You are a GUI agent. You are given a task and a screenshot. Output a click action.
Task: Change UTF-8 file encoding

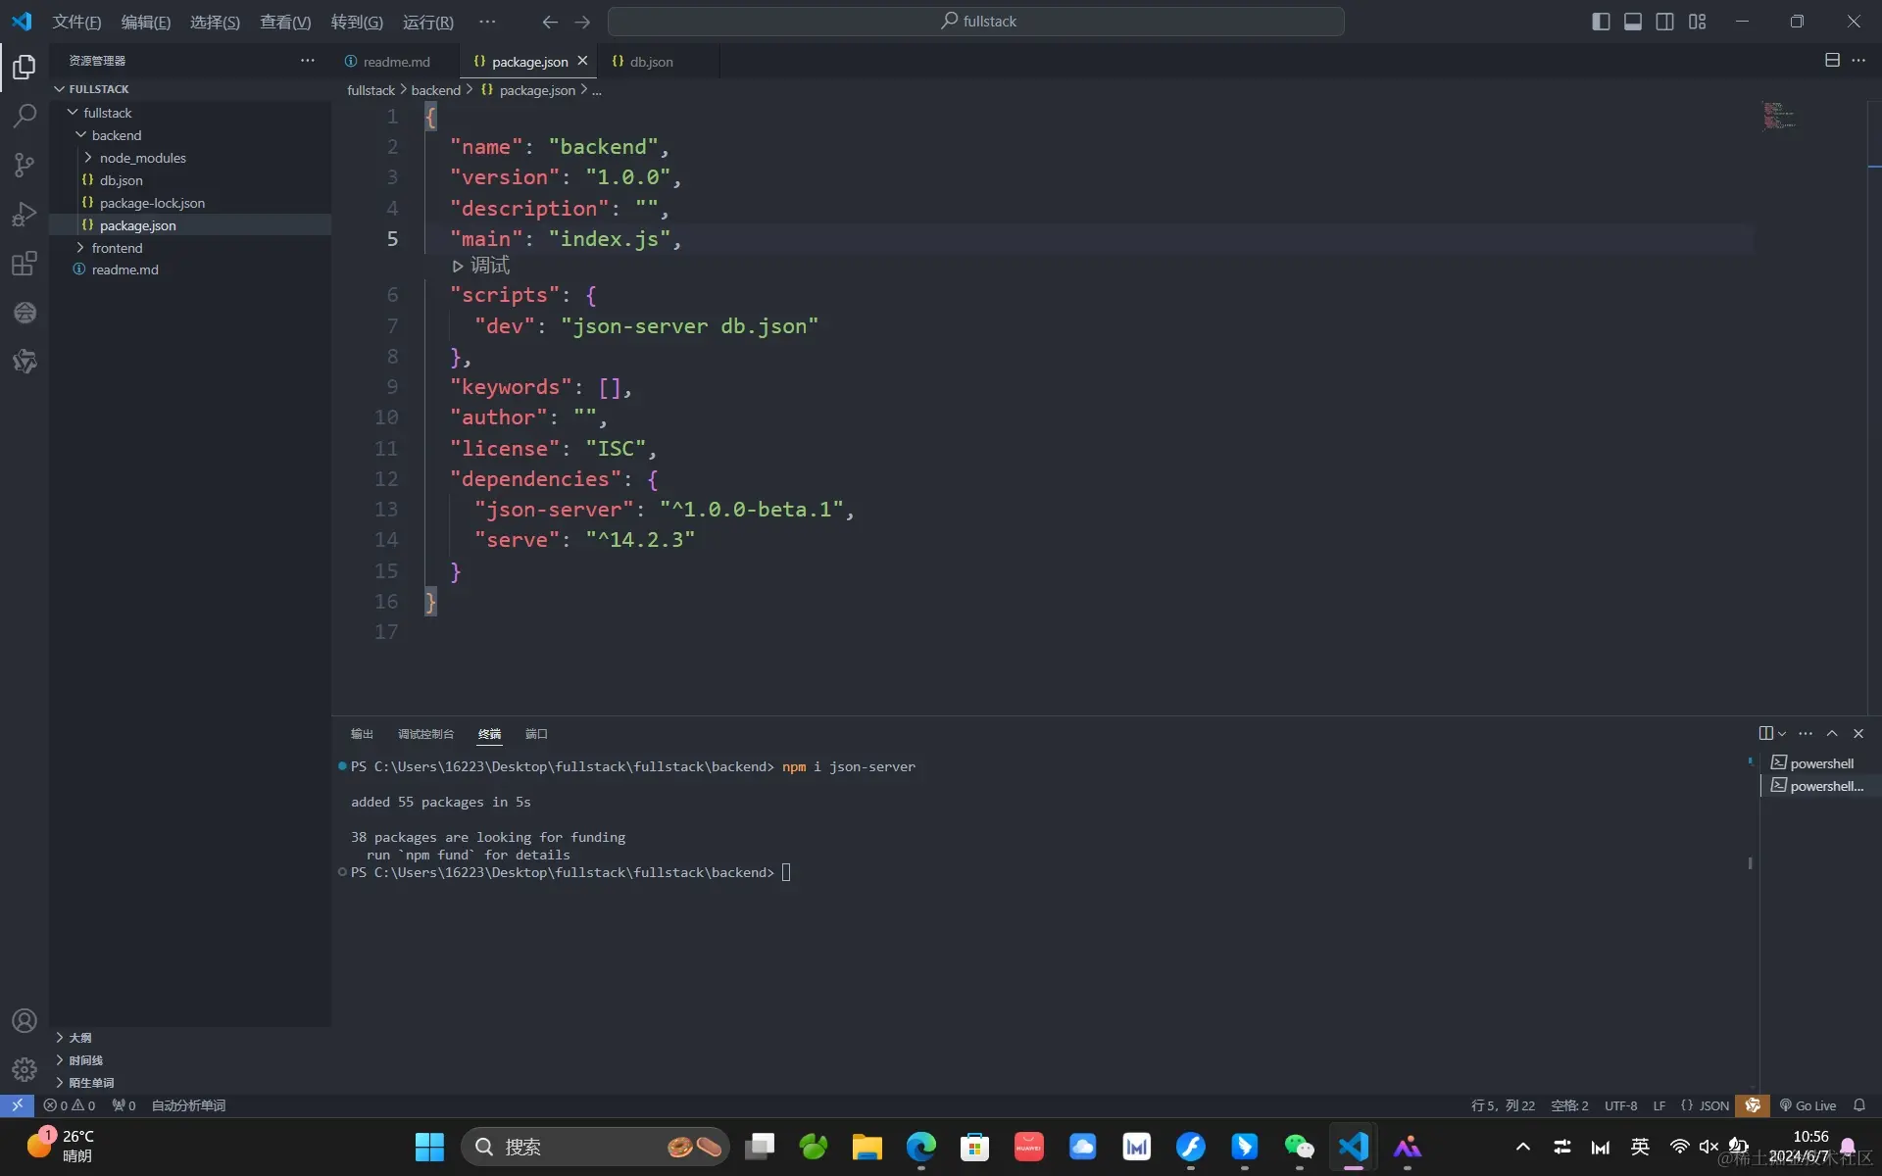[x=1620, y=1105]
